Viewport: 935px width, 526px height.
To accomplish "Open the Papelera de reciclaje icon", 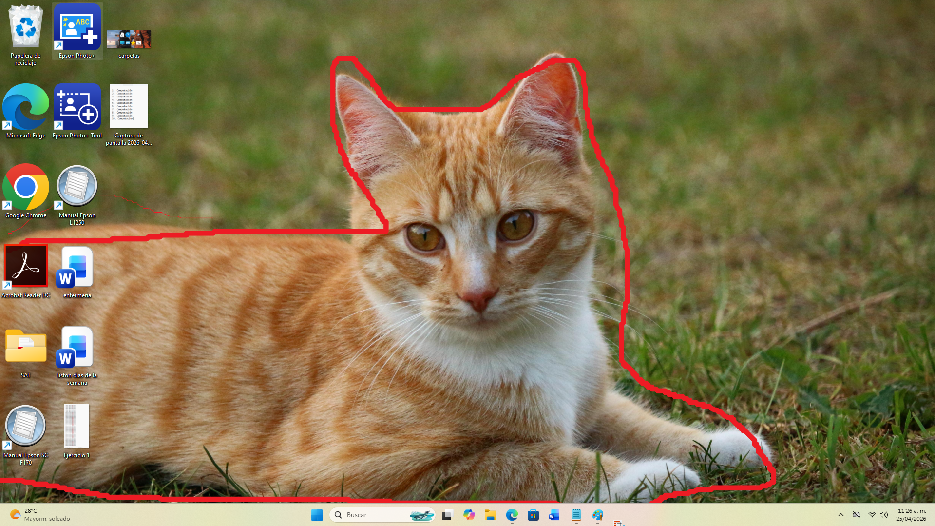I will click(x=26, y=28).
